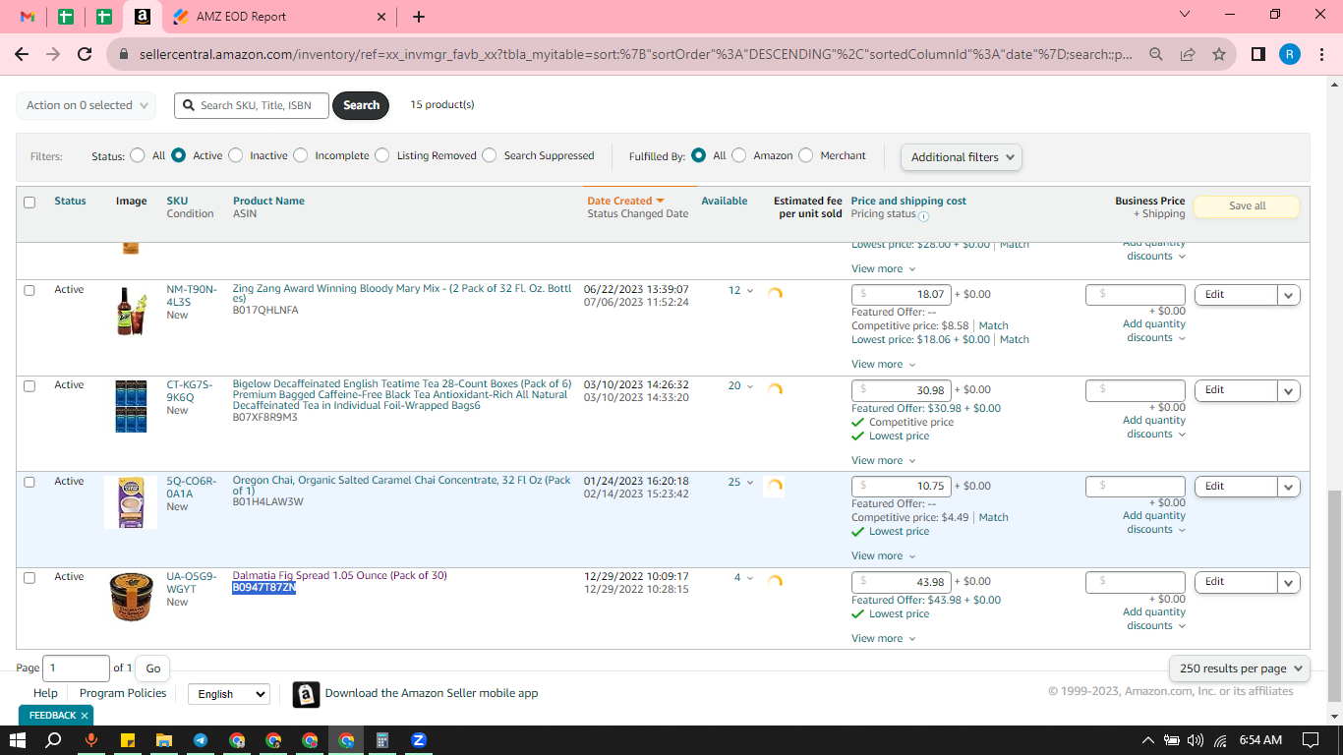Image resolution: width=1343 pixels, height=755 pixels.
Task: Choose the Incomplete status filter
Action: [301, 155]
